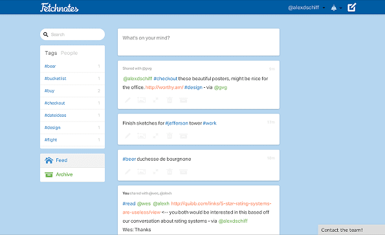Select the Archive box icon
The image size is (385, 235).
(x=49, y=175)
